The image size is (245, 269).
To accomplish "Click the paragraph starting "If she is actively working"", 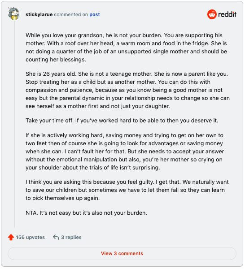I will [125, 152].
